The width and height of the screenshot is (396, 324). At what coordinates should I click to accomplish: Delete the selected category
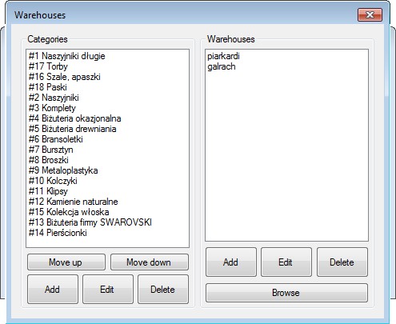[x=163, y=290]
